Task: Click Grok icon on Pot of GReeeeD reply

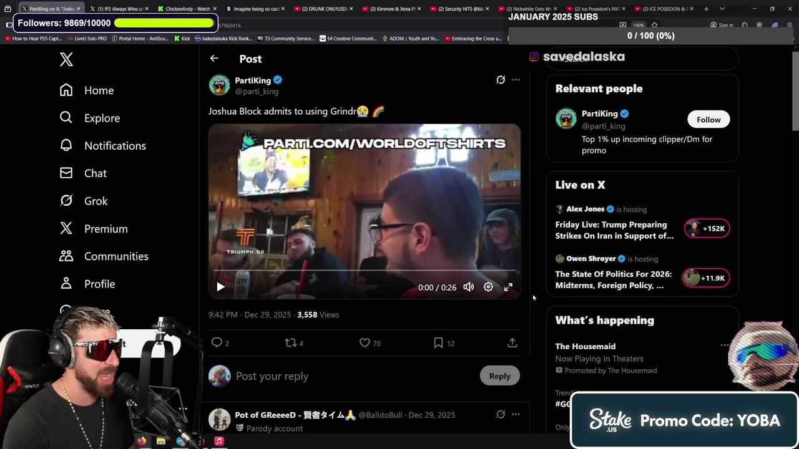Action: 501,414
